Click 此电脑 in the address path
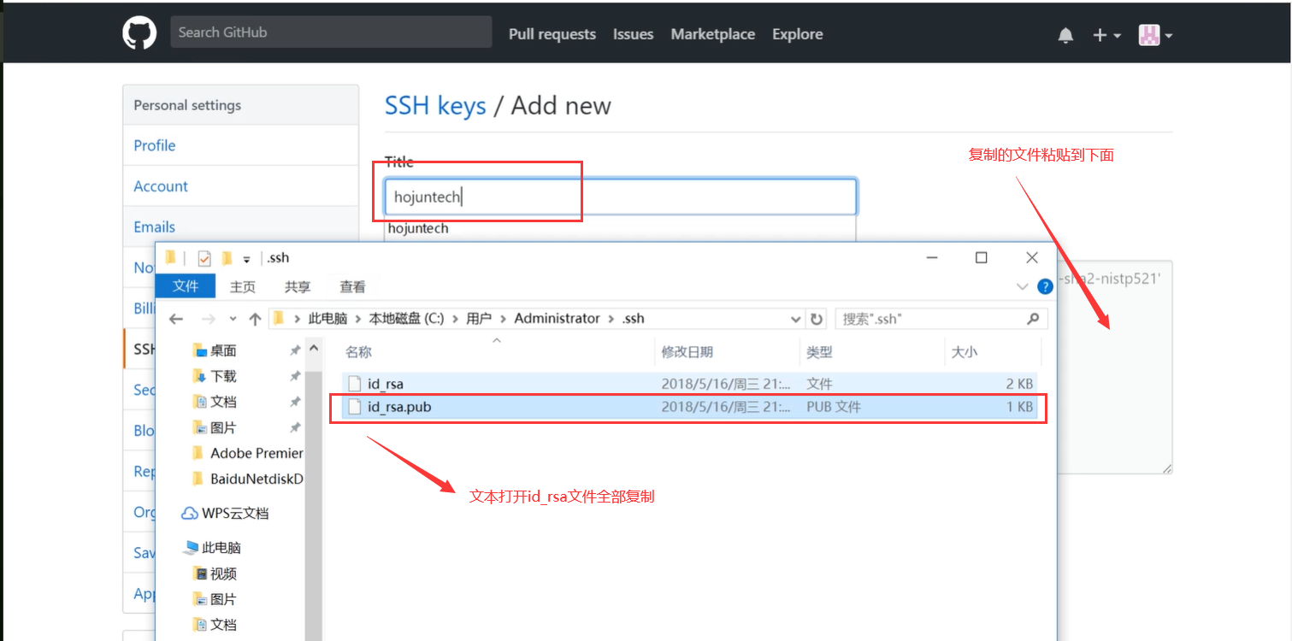Screen dimensions: 1292x641 pos(327,318)
